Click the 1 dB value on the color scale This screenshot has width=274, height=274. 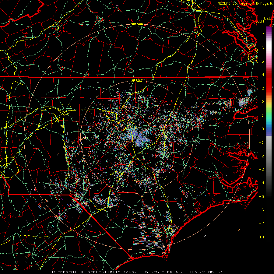point(263,115)
